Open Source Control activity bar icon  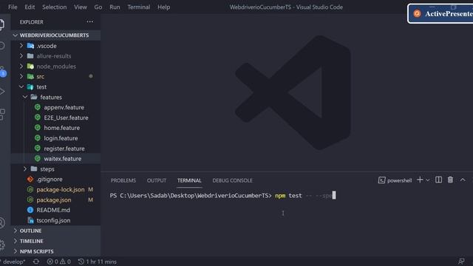[x=2, y=72]
